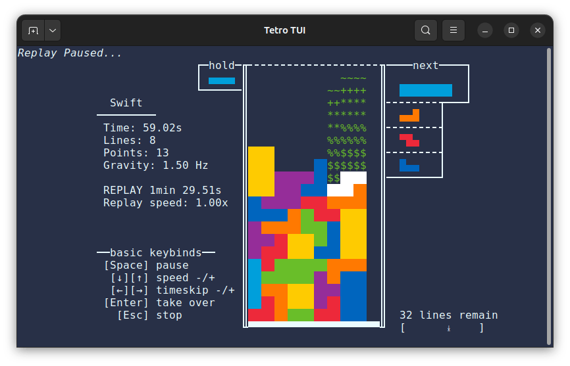Maximize the Tetro TUI window
Screen dimensions: 570x366
[x=511, y=30]
